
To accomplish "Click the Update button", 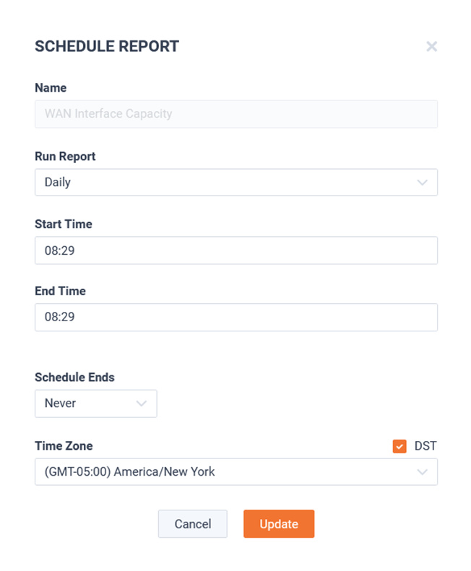I will tap(279, 523).
